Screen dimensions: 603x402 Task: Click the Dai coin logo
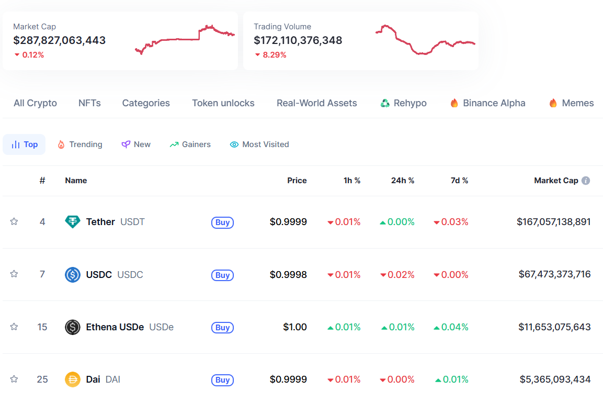tap(73, 379)
